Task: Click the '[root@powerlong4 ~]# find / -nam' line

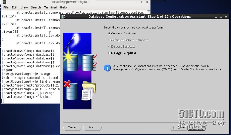Action: click(x=31, y=81)
